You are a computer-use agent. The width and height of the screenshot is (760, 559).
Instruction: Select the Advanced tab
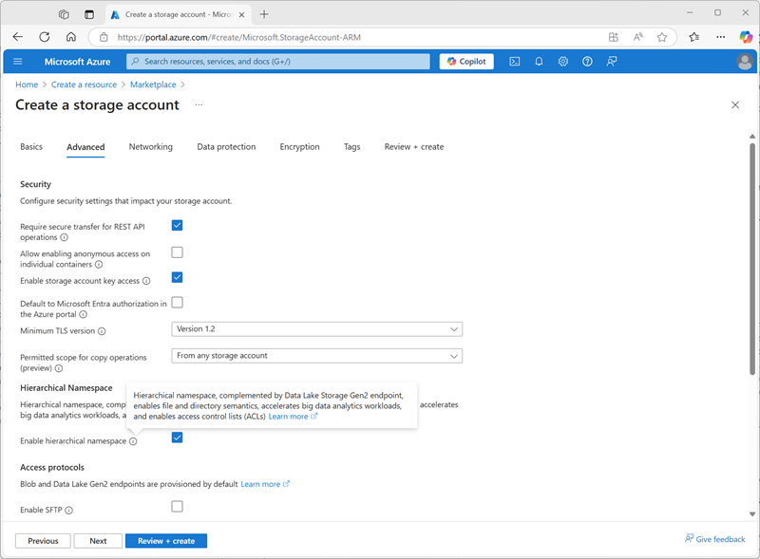point(85,147)
